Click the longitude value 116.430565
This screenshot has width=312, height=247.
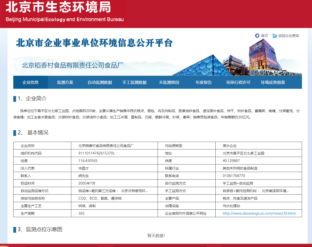(x=88, y=161)
